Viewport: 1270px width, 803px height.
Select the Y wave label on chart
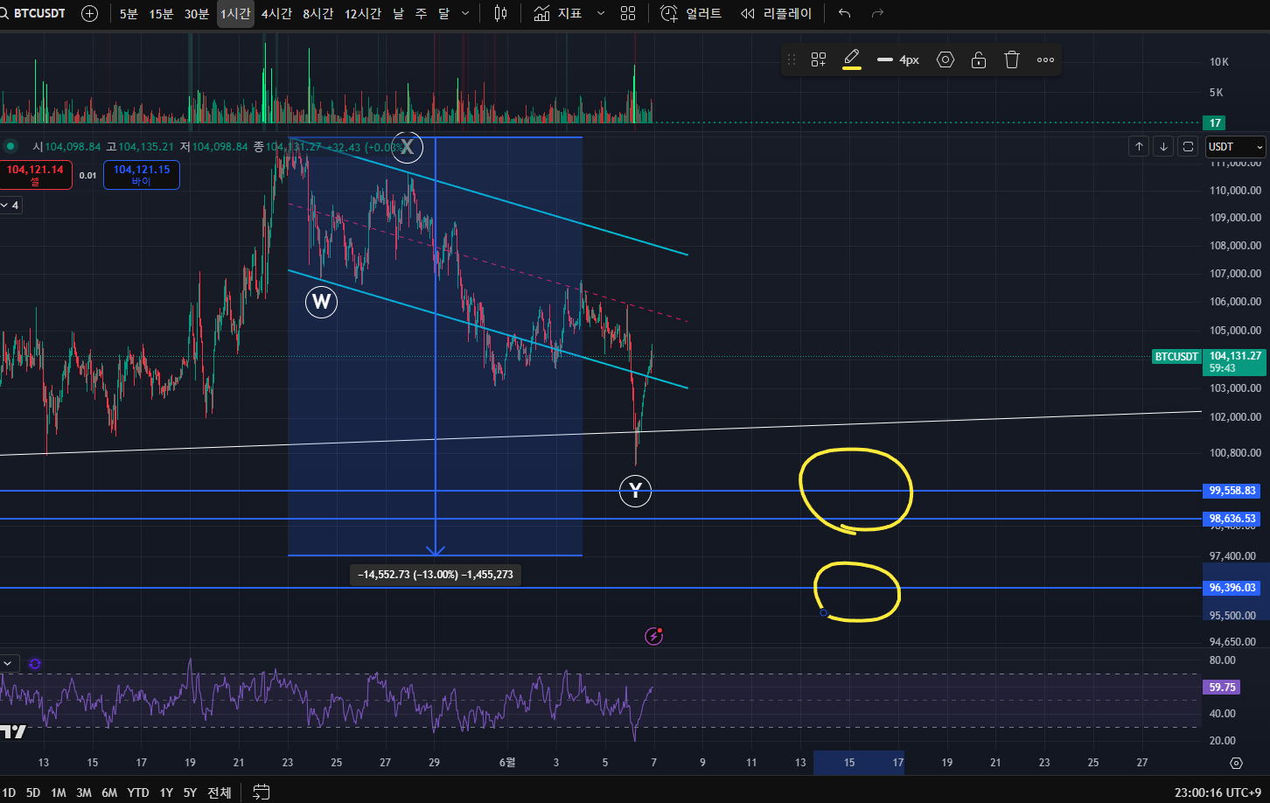tap(635, 491)
